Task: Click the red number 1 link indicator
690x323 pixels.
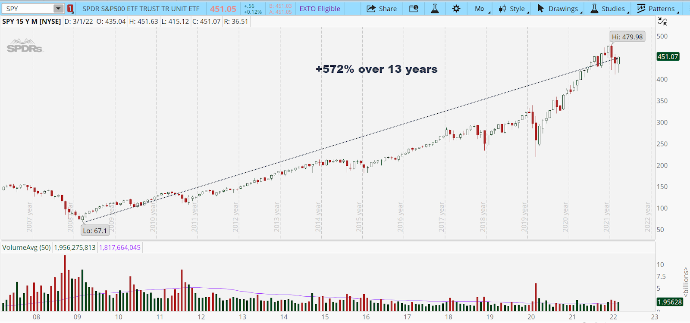Action: tap(70, 9)
